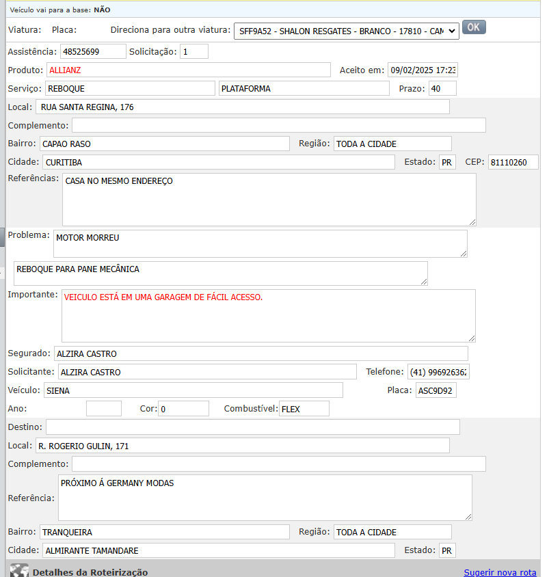Open the Direciona para outra viatura dropdown
Viewport: 549px width, 577px height.
click(346, 31)
